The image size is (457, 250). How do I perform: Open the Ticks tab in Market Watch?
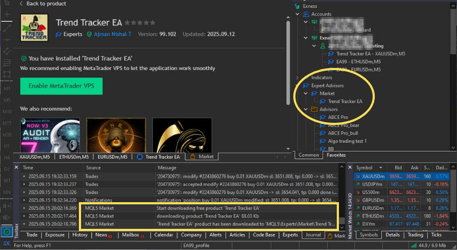coord(436,235)
